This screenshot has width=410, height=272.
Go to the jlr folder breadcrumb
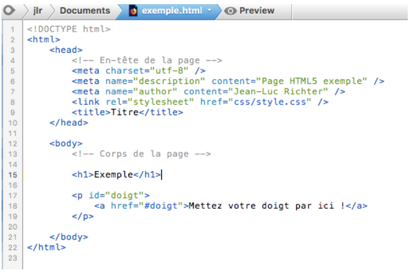38,11
